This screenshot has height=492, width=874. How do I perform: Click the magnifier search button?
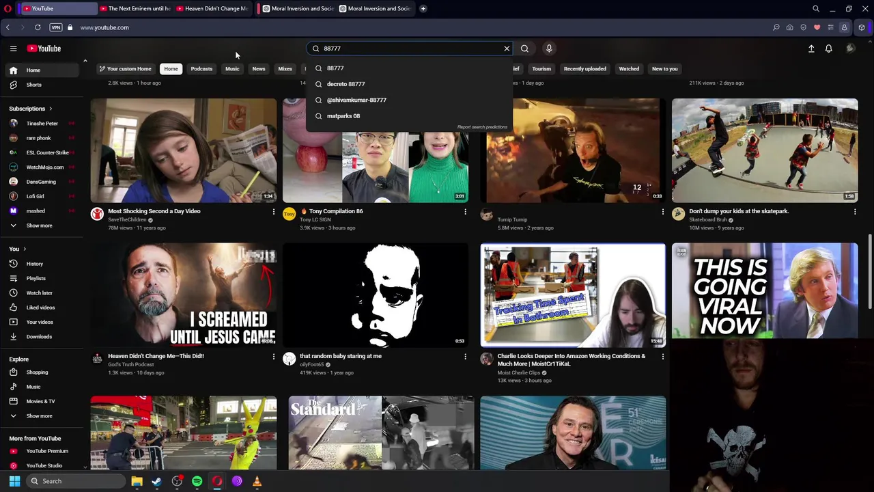[524, 49]
